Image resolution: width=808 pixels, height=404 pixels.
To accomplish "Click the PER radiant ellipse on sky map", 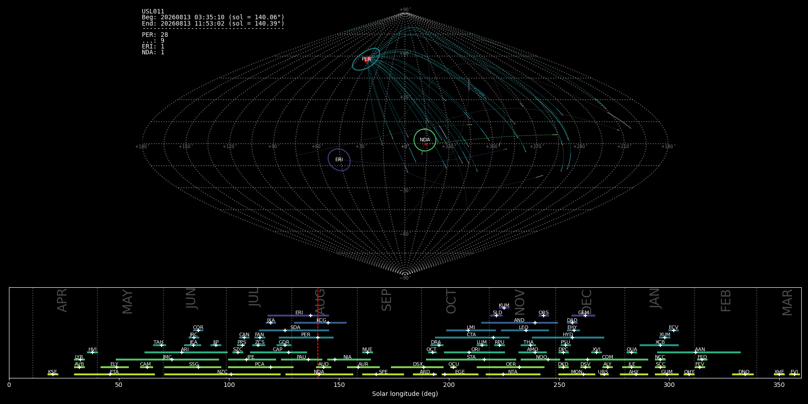I will coord(366,59).
